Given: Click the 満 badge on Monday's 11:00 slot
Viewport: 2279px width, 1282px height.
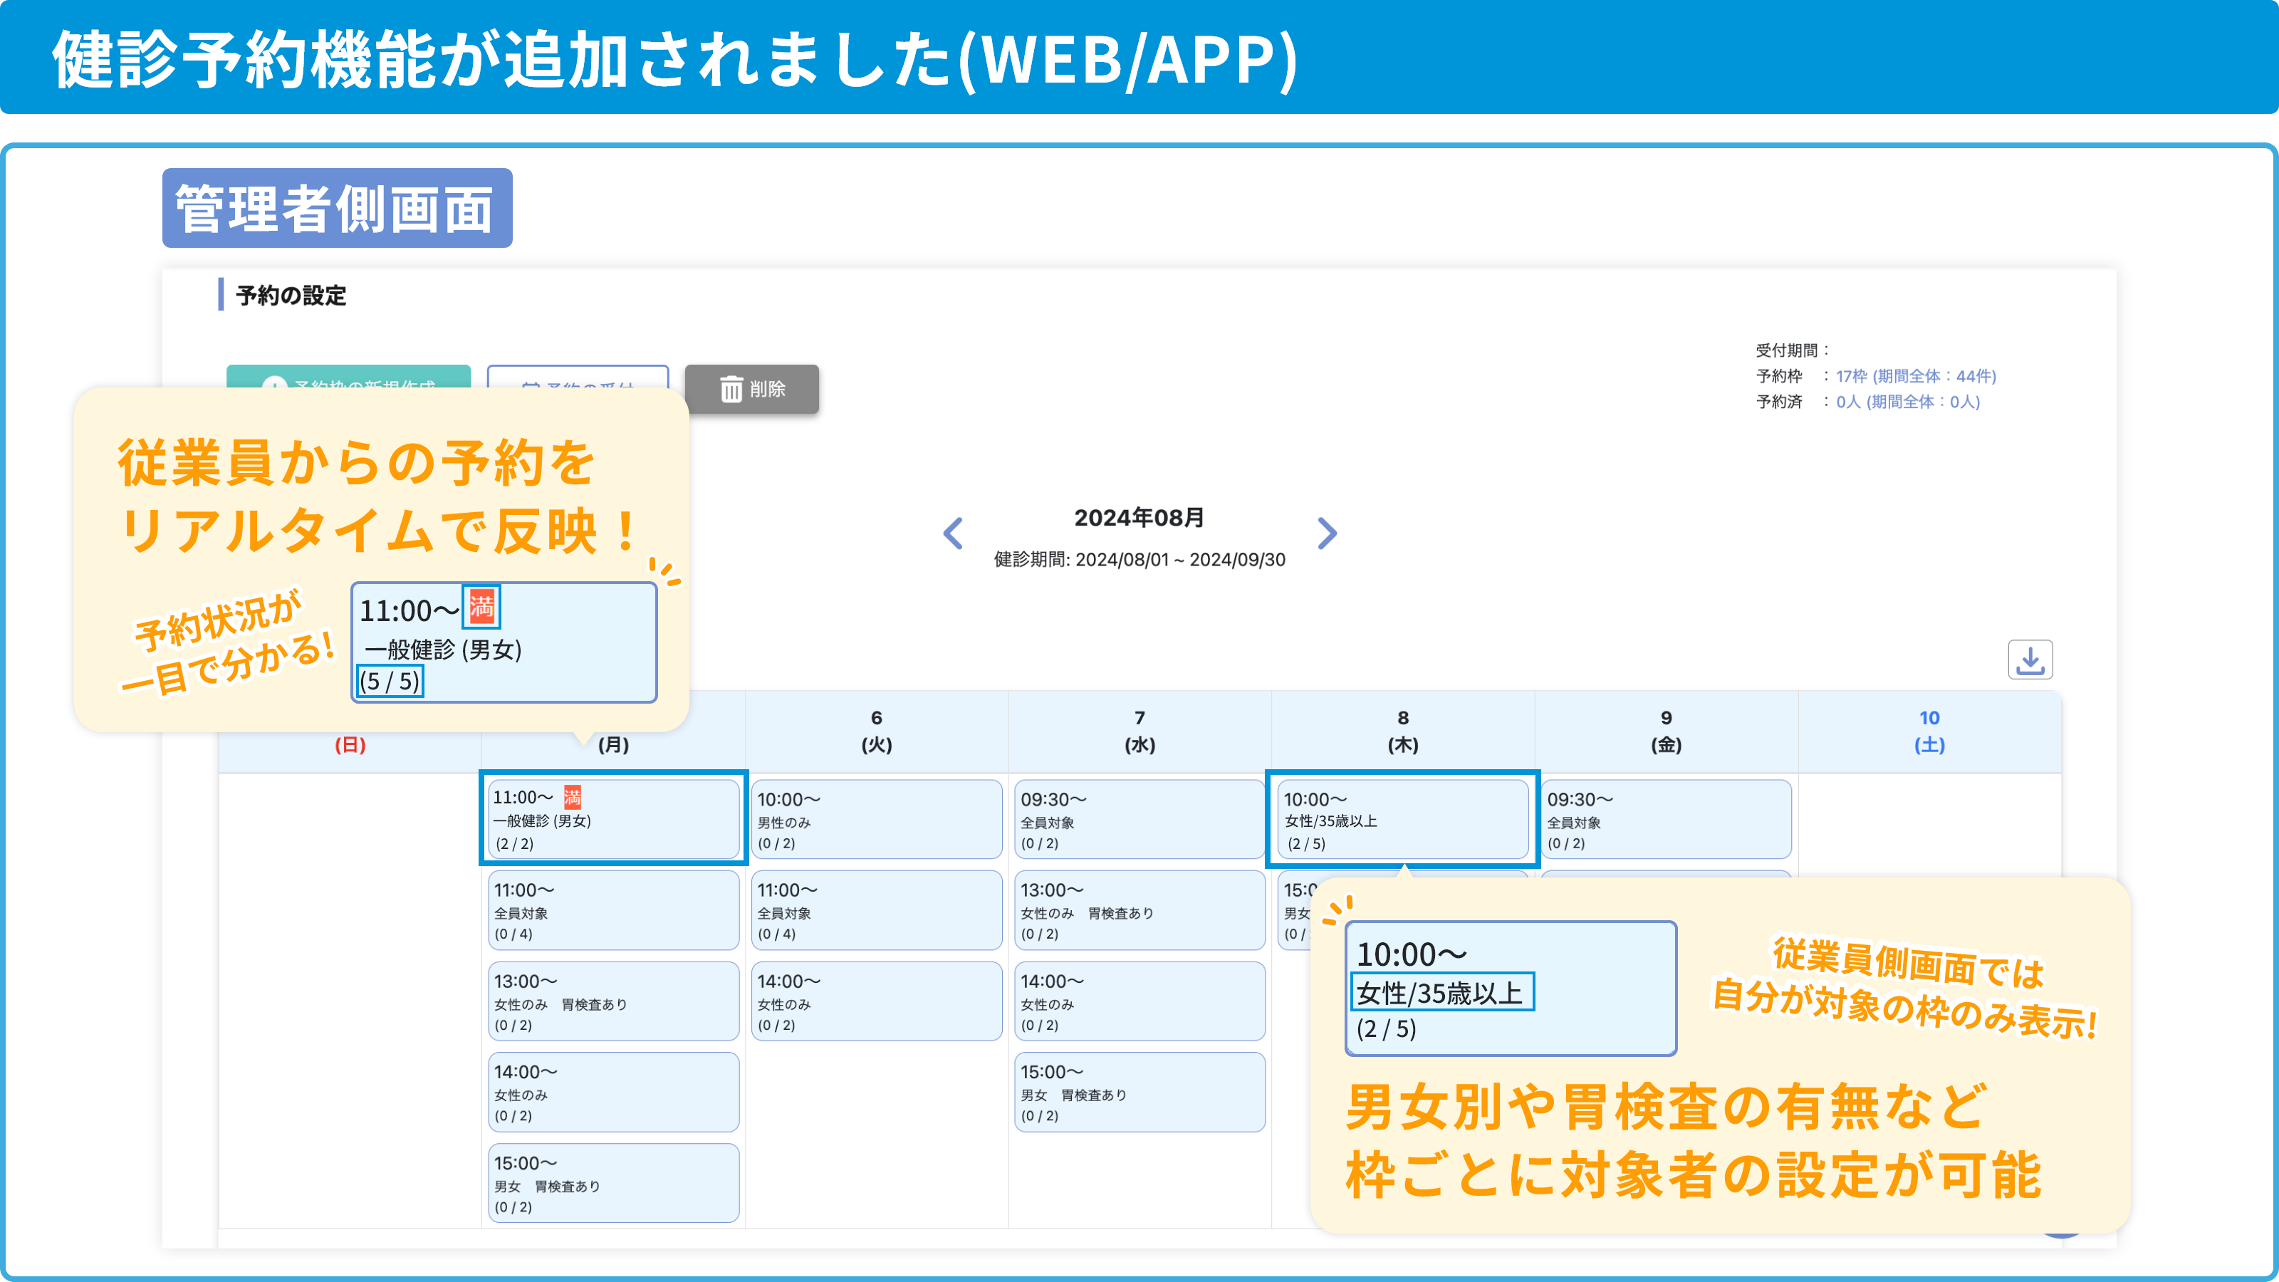Looking at the screenshot, I should 573,797.
